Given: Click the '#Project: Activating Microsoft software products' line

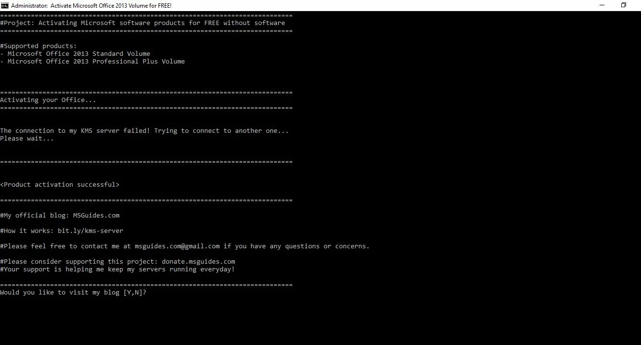Looking at the screenshot, I should click(x=143, y=23).
